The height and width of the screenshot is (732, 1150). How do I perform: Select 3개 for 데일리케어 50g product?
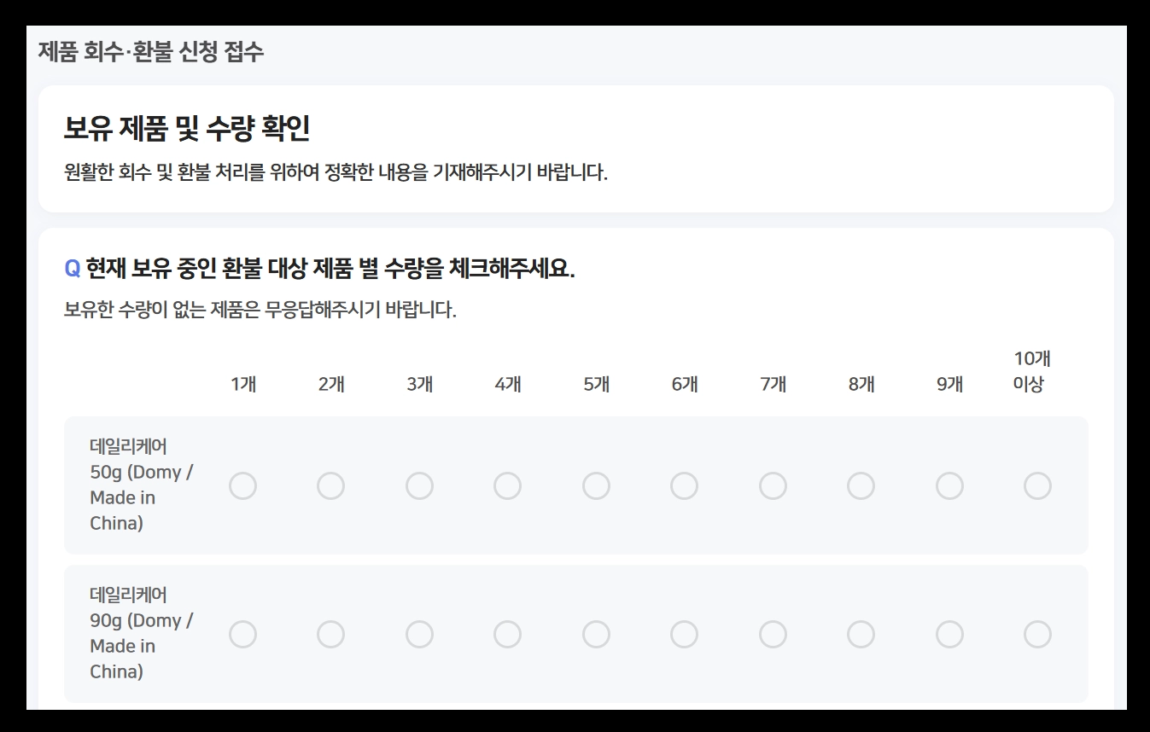(x=419, y=485)
